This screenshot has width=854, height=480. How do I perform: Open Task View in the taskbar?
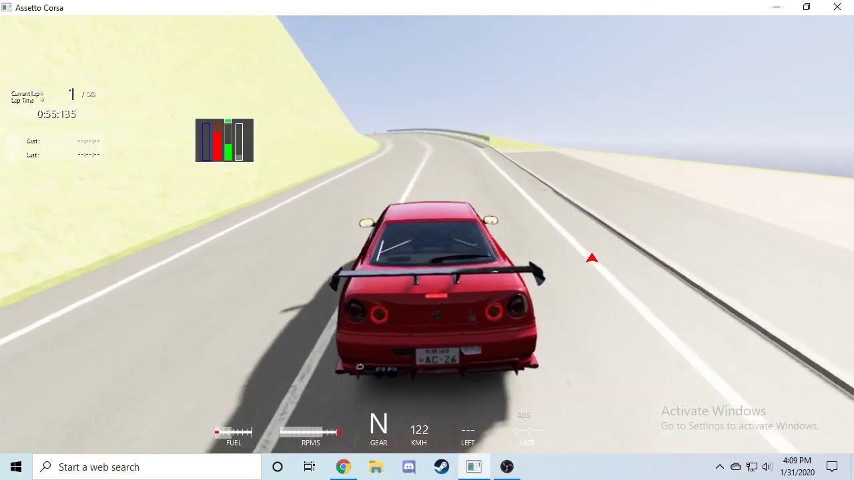[310, 467]
